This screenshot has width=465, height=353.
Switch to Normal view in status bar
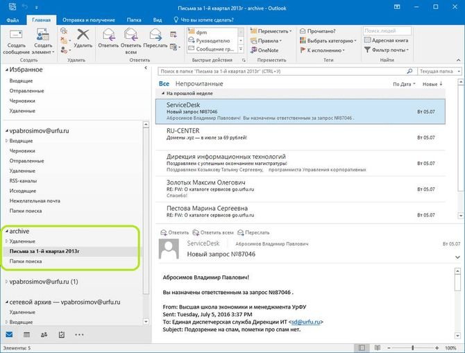(x=362, y=347)
